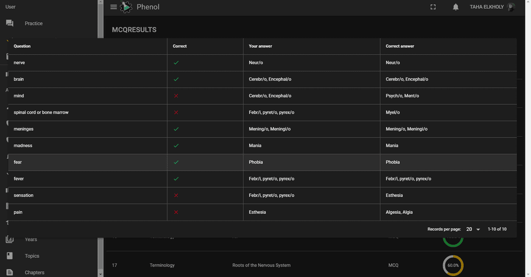Open the notifications bell

(x=455, y=7)
